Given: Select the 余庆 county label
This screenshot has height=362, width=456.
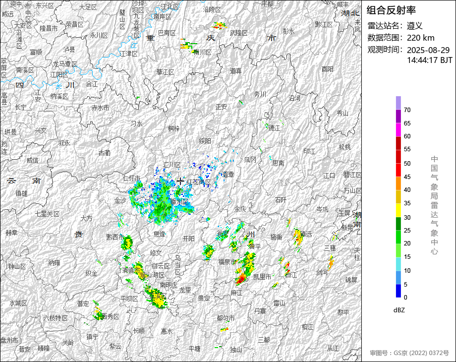Looking at the screenshot, I should pos(240,209).
